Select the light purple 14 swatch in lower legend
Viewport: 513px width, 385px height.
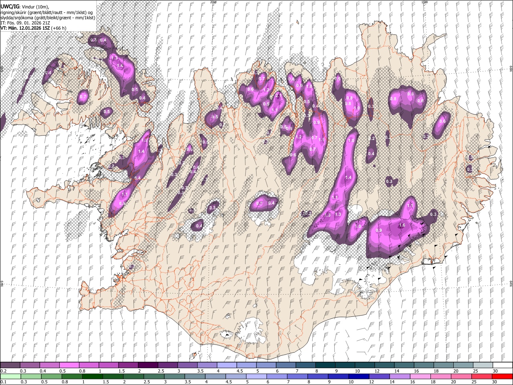pyautogui.click(x=399, y=376)
